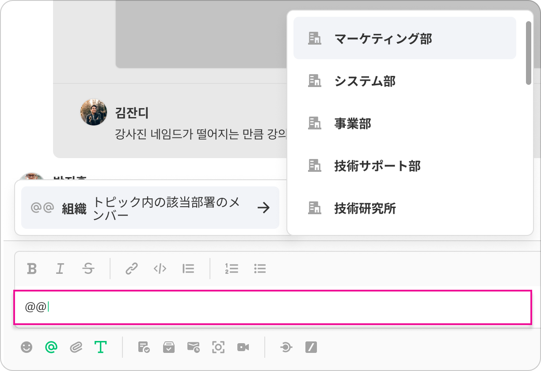541x371 pixels.
Task: Insert a code block using the code icon
Action: [160, 269]
